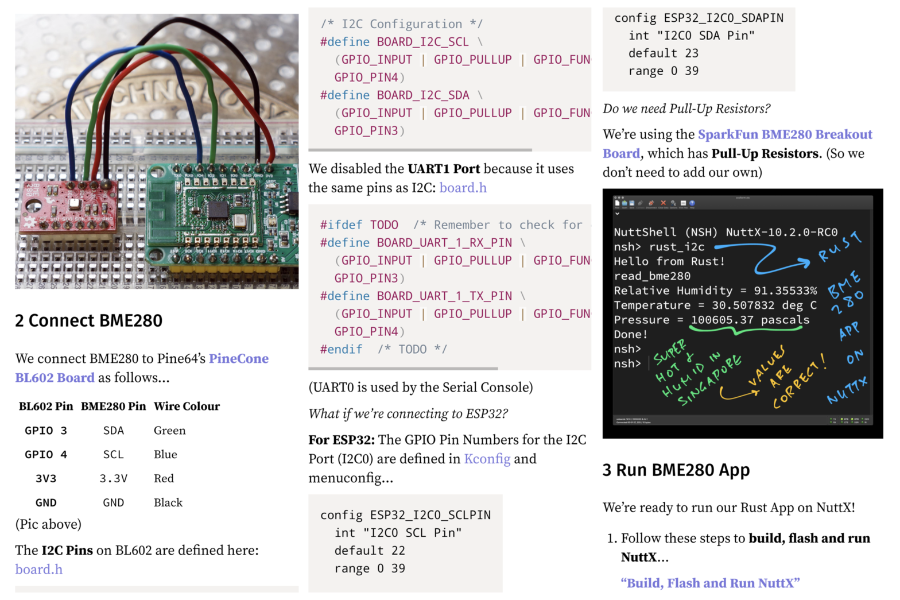Click Save icon in CoolTerm screenshot toolbar
The image size is (900, 600).
[x=632, y=203]
